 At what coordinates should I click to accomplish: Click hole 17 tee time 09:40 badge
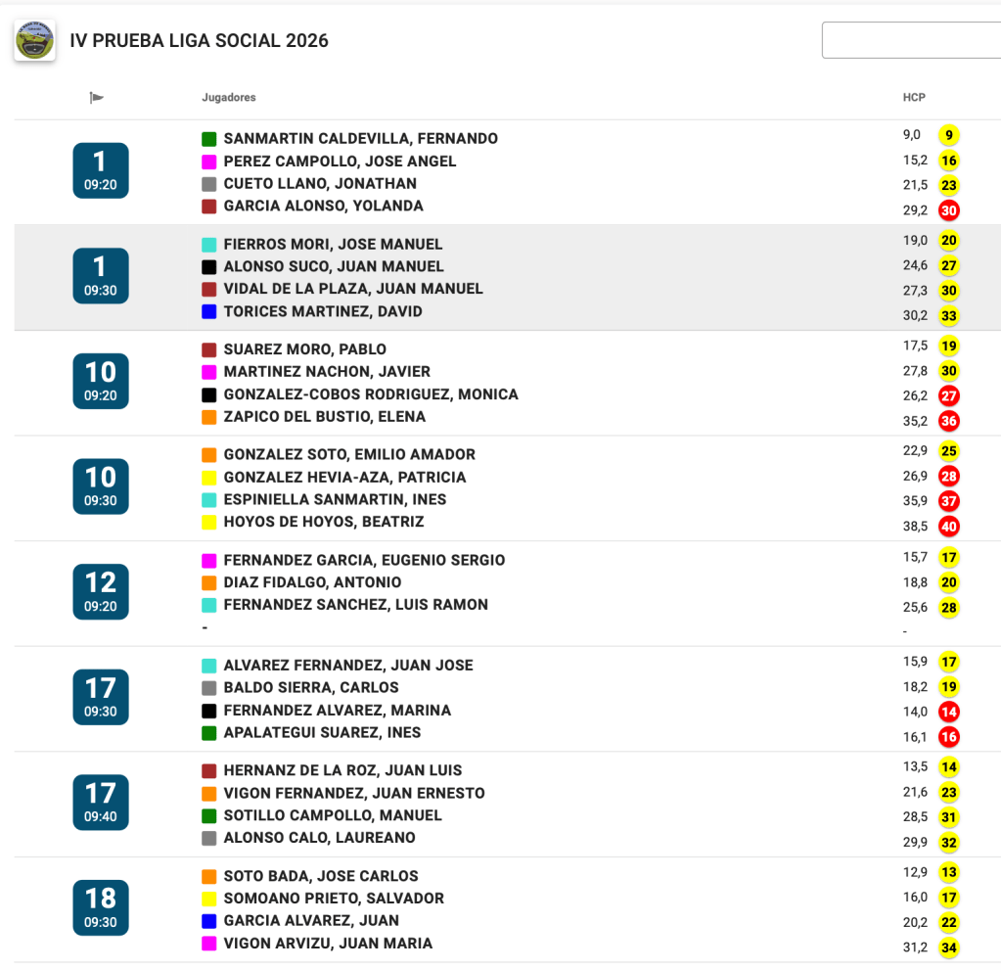coord(101,802)
